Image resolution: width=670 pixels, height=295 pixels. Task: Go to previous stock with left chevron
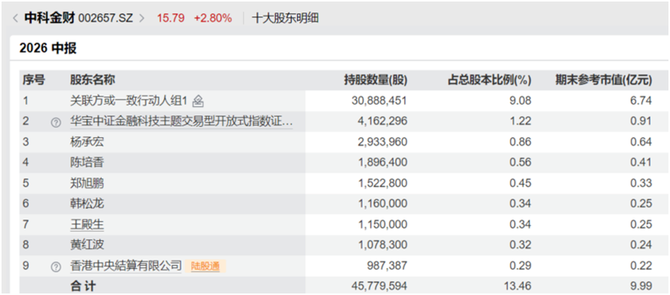coord(15,18)
